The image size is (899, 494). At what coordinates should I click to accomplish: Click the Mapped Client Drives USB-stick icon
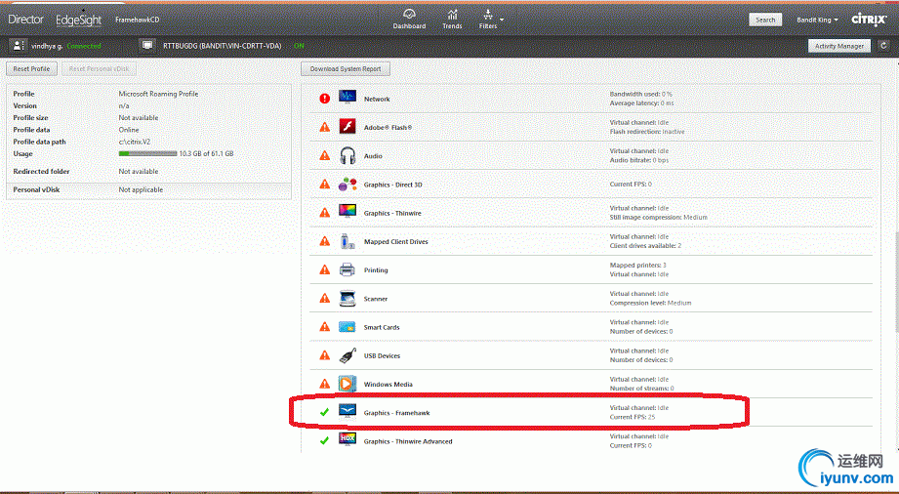coord(347,241)
